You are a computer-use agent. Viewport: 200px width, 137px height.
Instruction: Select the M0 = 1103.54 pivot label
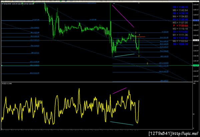coord(180,41)
